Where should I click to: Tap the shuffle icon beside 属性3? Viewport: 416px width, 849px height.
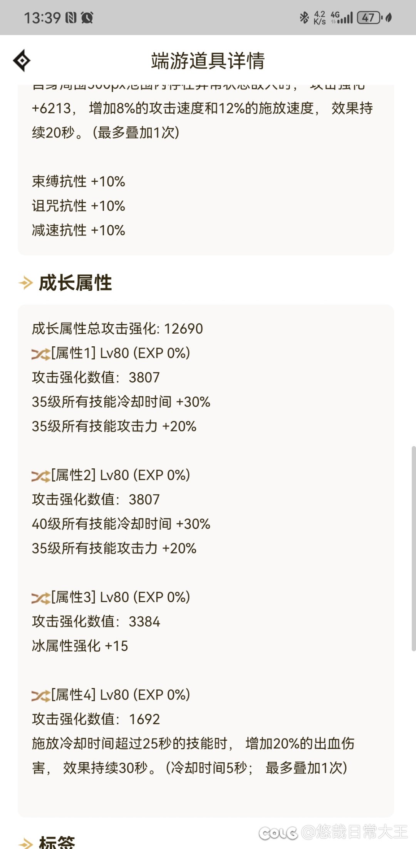click(x=41, y=598)
